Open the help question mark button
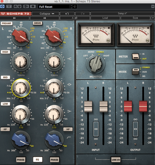155x165 pixels. pyautogui.click(x=153, y=18)
